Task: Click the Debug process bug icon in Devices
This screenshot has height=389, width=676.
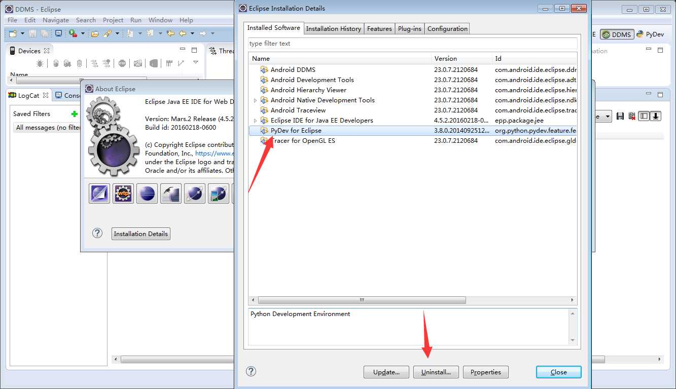Action: click(x=40, y=63)
